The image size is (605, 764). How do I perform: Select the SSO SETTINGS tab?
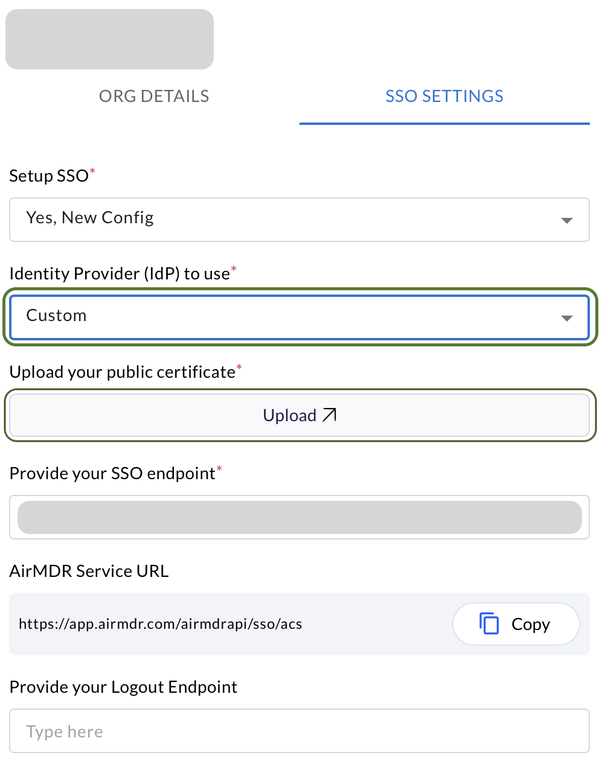coord(444,97)
